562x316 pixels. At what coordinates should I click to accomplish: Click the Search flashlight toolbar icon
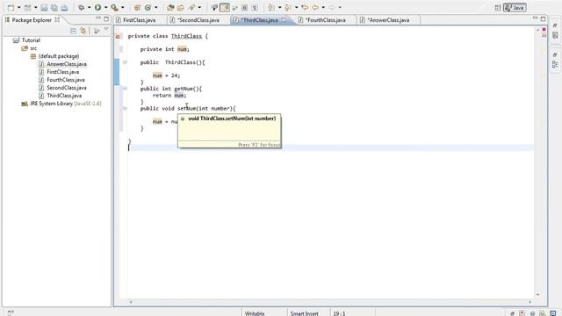(x=192, y=8)
